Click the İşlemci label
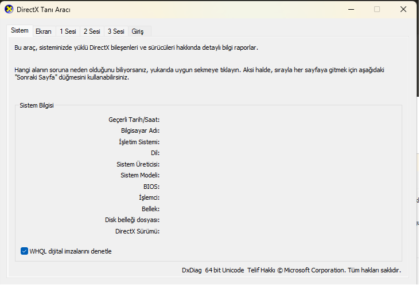This screenshot has height=285, width=420. click(x=149, y=197)
